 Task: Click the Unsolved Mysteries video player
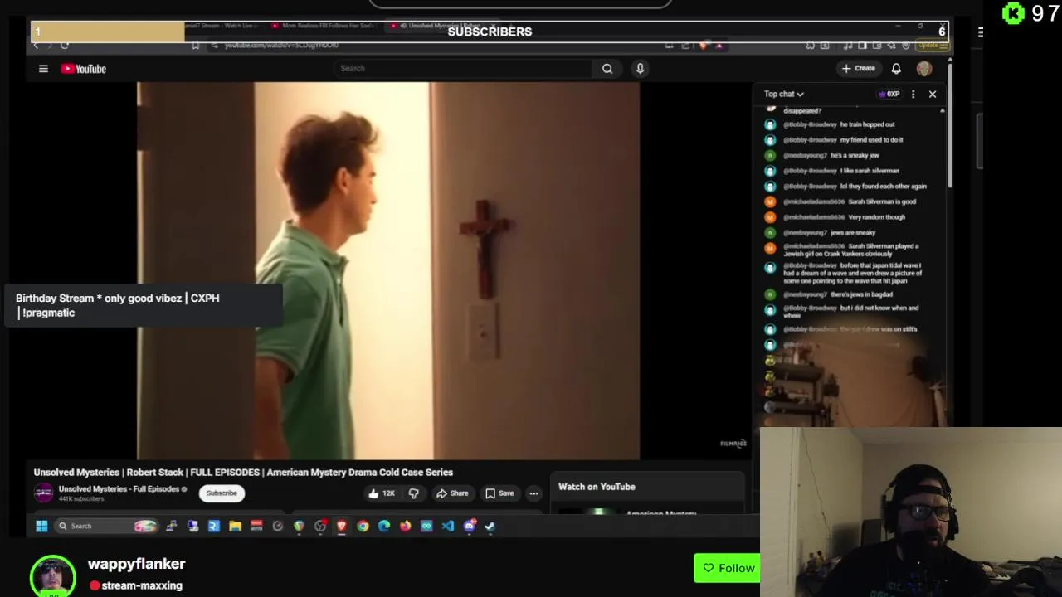pyautogui.click(x=388, y=270)
